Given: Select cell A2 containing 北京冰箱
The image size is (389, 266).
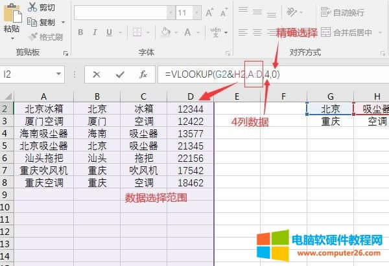Looking at the screenshot, I should point(43,109).
